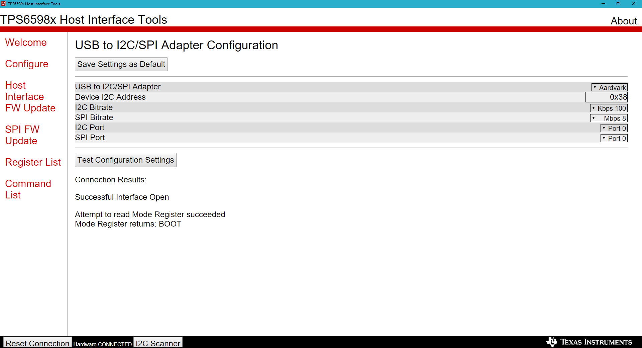Viewport: 642px width, 348px height.
Task: Open the USB to I2C/SPI Adapter dropdown
Action: pyautogui.click(x=609, y=87)
